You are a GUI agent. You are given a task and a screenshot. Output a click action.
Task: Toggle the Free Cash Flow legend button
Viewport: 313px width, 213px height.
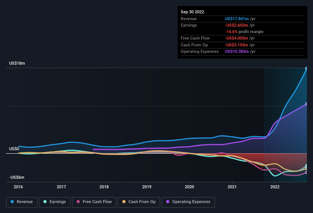(x=94, y=202)
